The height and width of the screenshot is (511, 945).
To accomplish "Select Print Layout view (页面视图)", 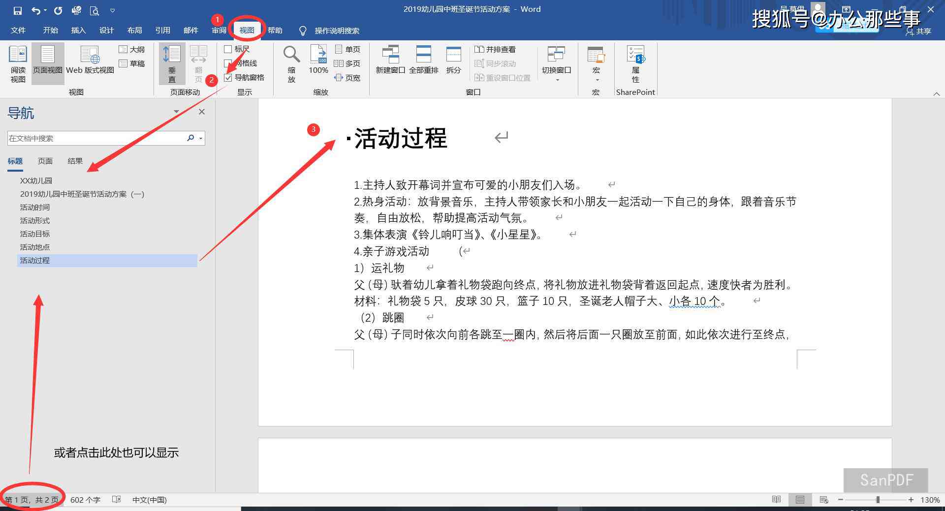I will point(48,64).
